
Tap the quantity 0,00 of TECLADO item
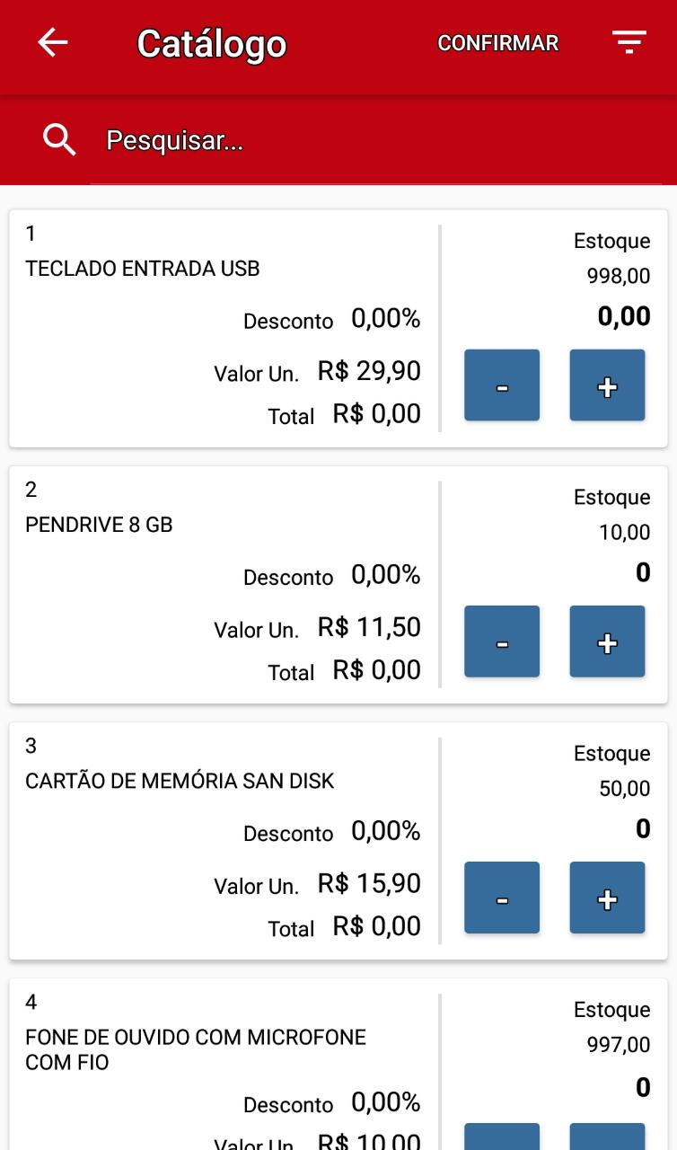point(624,316)
